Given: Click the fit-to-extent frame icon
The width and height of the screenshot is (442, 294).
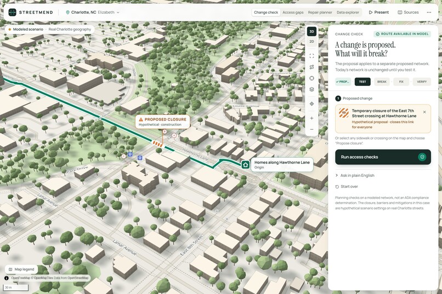Looking at the screenshot, I should pyautogui.click(x=311, y=56).
